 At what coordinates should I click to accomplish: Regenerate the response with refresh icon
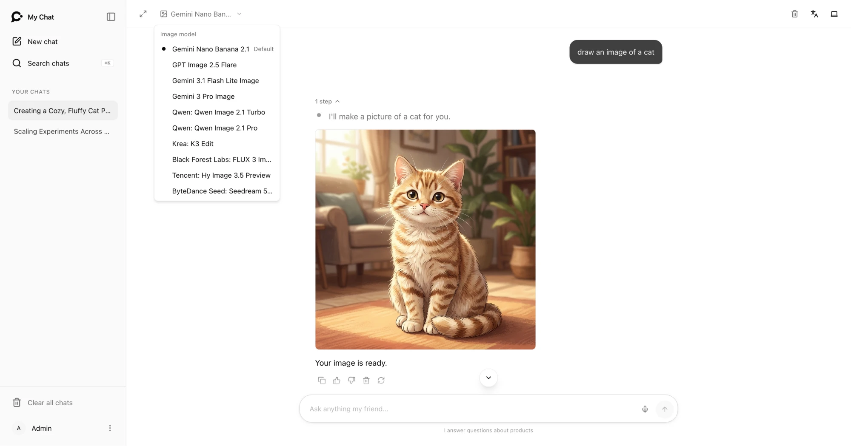[x=381, y=381]
